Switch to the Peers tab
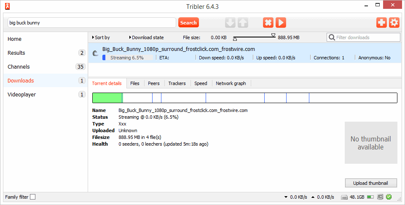 coord(153,83)
